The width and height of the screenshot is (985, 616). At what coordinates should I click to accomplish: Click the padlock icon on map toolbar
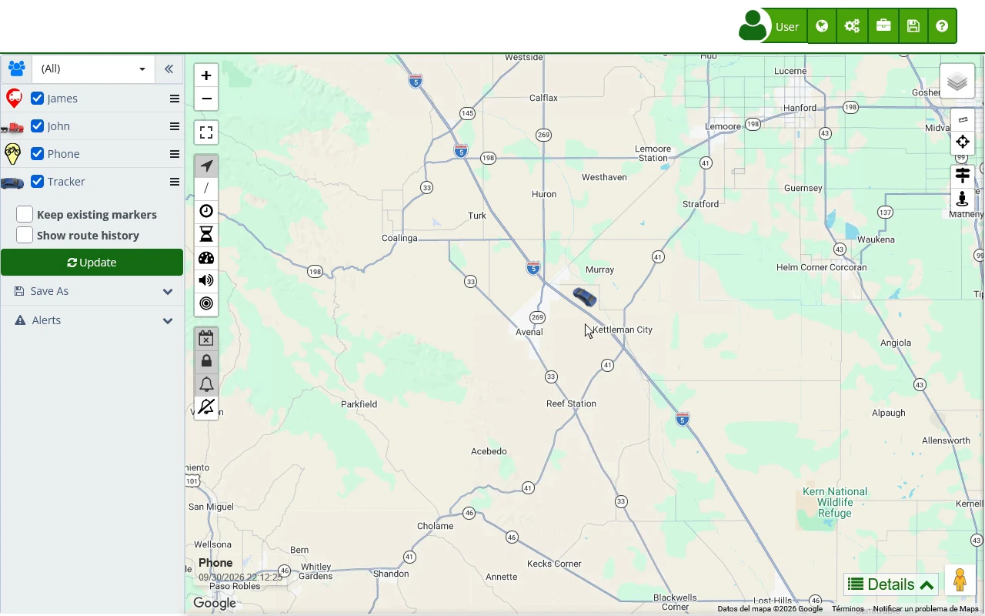pyautogui.click(x=206, y=361)
